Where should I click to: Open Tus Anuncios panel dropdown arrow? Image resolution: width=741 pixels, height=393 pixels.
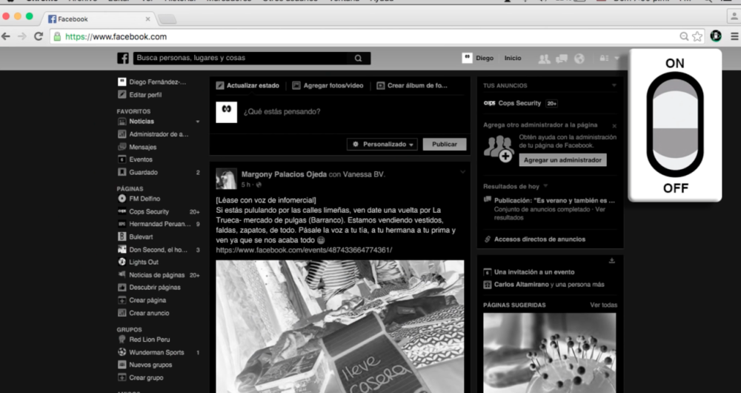614,85
